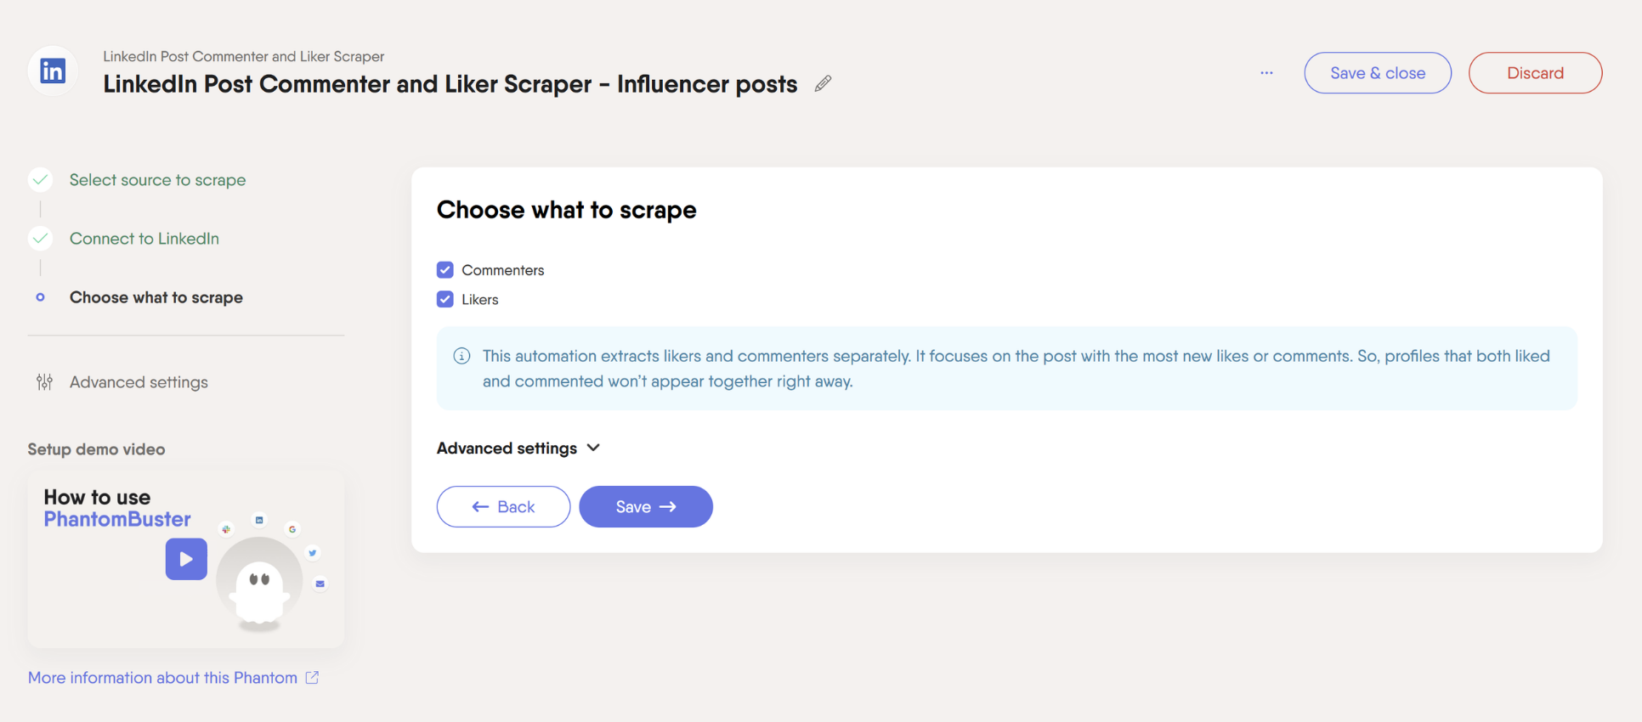This screenshot has width=1642, height=722.
Task: Uncheck the Commenters checkbox
Action: tap(444, 270)
